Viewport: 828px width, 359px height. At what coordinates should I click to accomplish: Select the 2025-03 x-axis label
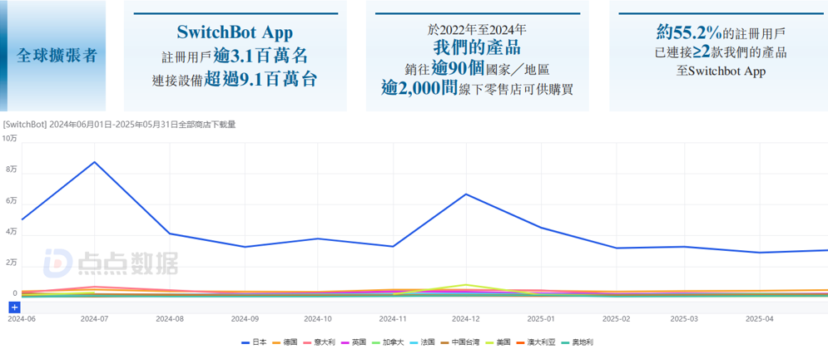point(684,319)
